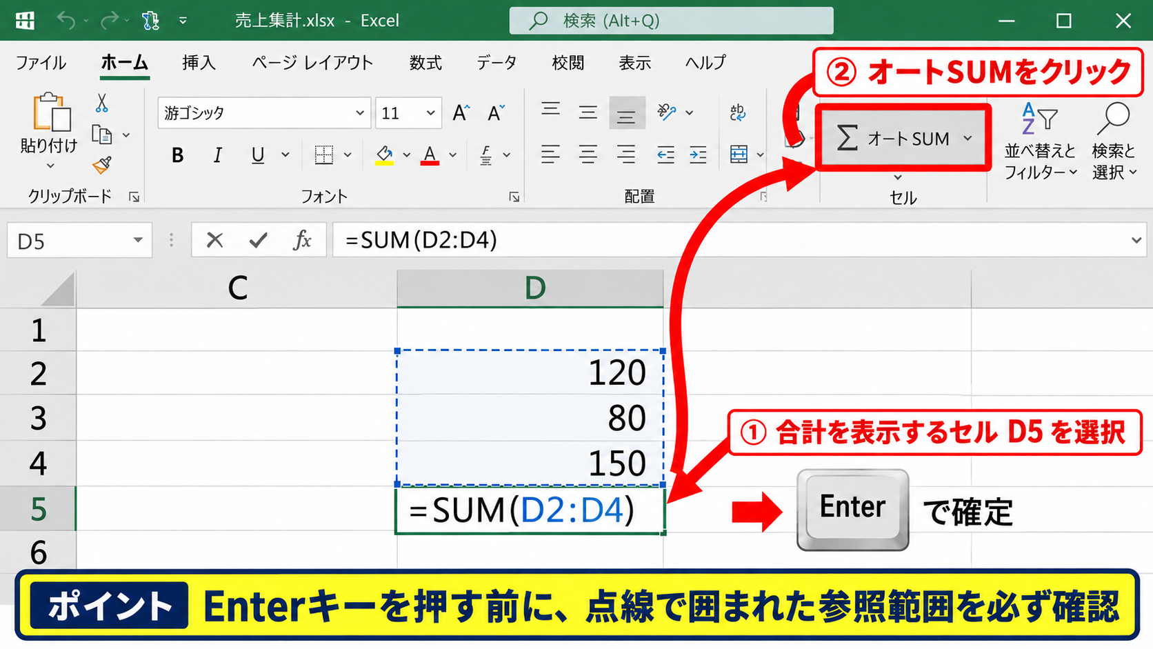Open the Customize Quick Access Toolbar arrow
The width and height of the screenshot is (1153, 649).
(x=183, y=21)
